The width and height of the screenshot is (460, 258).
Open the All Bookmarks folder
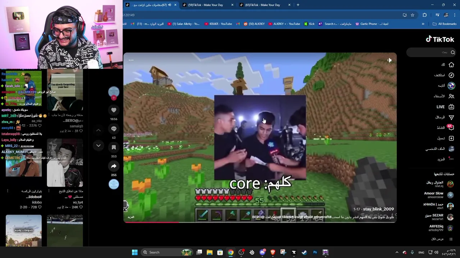(445, 24)
